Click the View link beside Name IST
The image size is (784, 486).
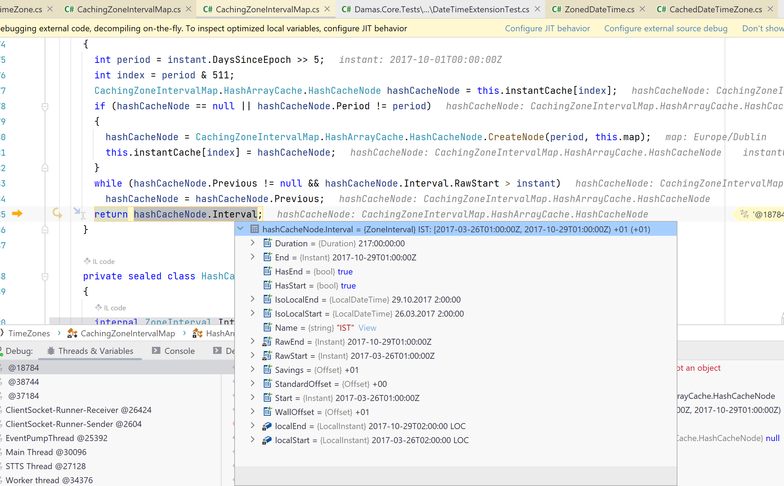pos(367,328)
